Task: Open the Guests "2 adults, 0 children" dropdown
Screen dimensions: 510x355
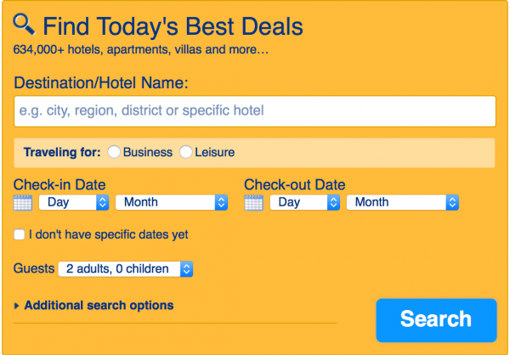Action: pyautogui.click(x=126, y=269)
